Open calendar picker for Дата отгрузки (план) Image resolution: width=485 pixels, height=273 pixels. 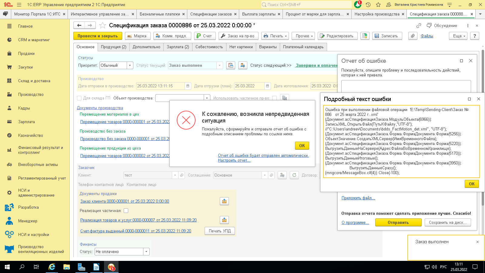[x=267, y=86]
